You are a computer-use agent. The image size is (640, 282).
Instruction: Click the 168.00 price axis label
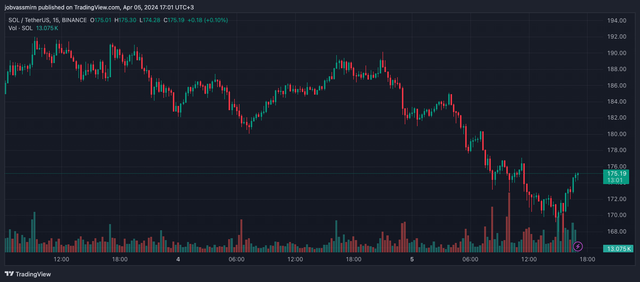click(x=617, y=232)
